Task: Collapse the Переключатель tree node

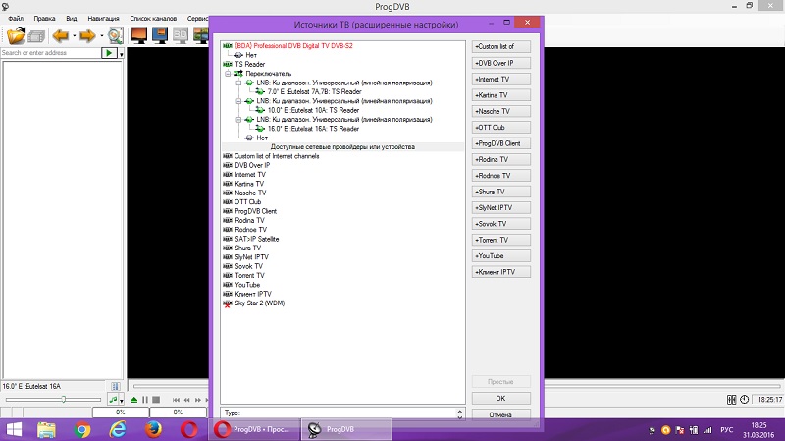Action: tap(227, 74)
